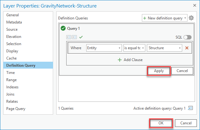This screenshot has width=200, height=130.
Task: Remove the clause with the red X
Action: coord(187,48)
